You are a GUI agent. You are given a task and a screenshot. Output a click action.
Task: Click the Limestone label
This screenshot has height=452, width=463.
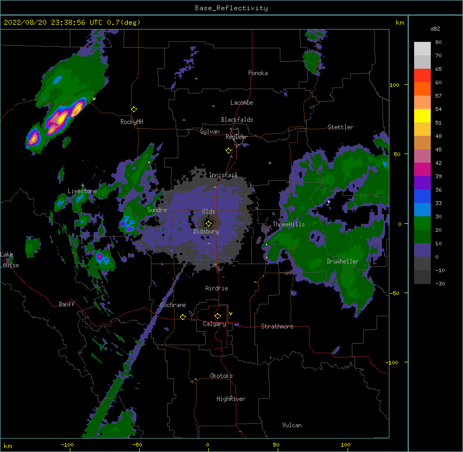[82, 191]
